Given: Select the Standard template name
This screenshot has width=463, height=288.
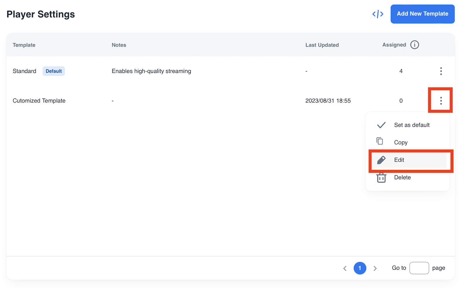Looking at the screenshot, I should 25,71.
